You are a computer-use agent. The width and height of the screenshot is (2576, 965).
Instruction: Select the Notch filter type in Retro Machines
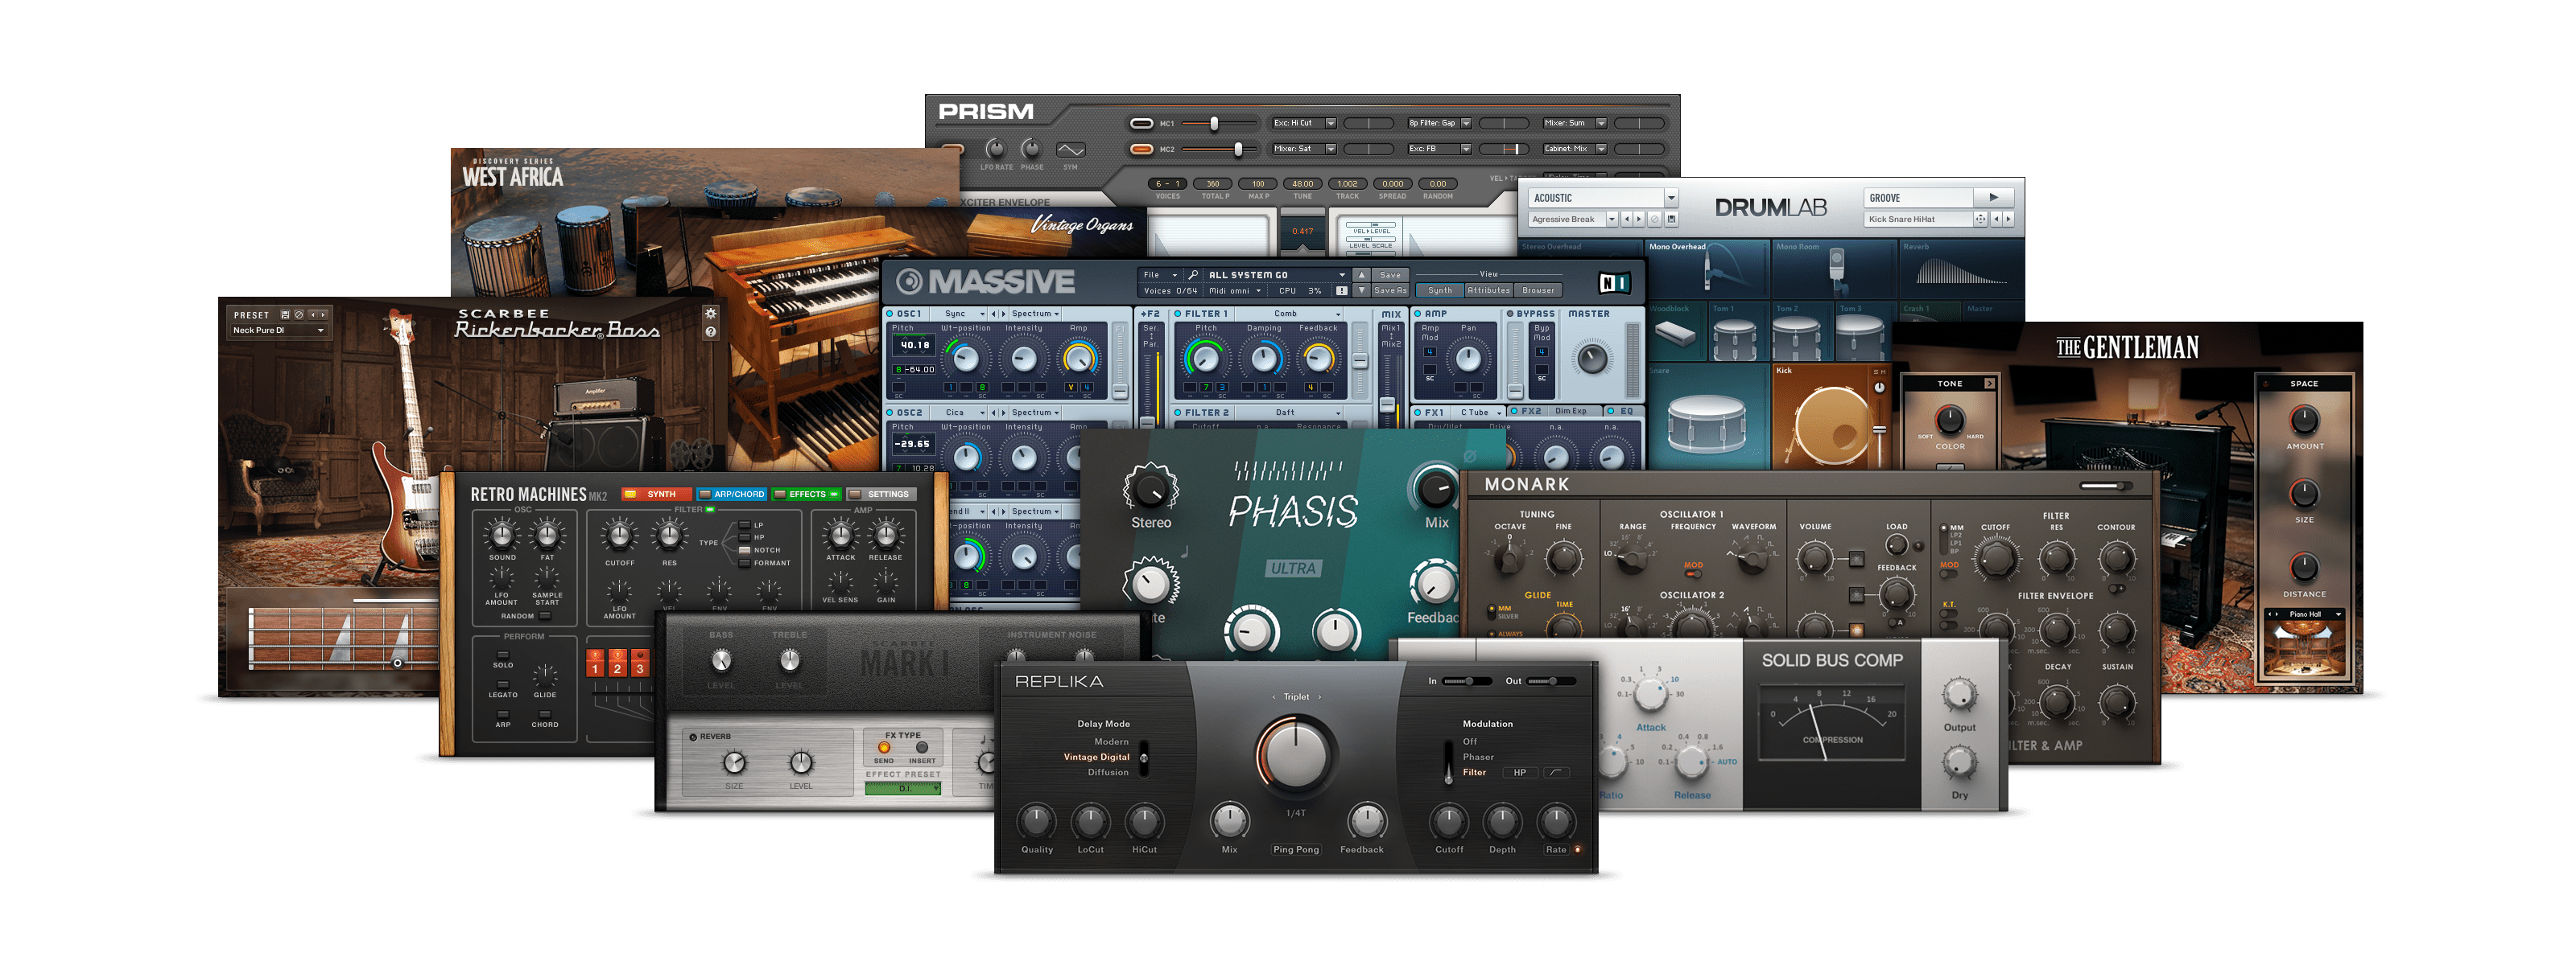(744, 549)
